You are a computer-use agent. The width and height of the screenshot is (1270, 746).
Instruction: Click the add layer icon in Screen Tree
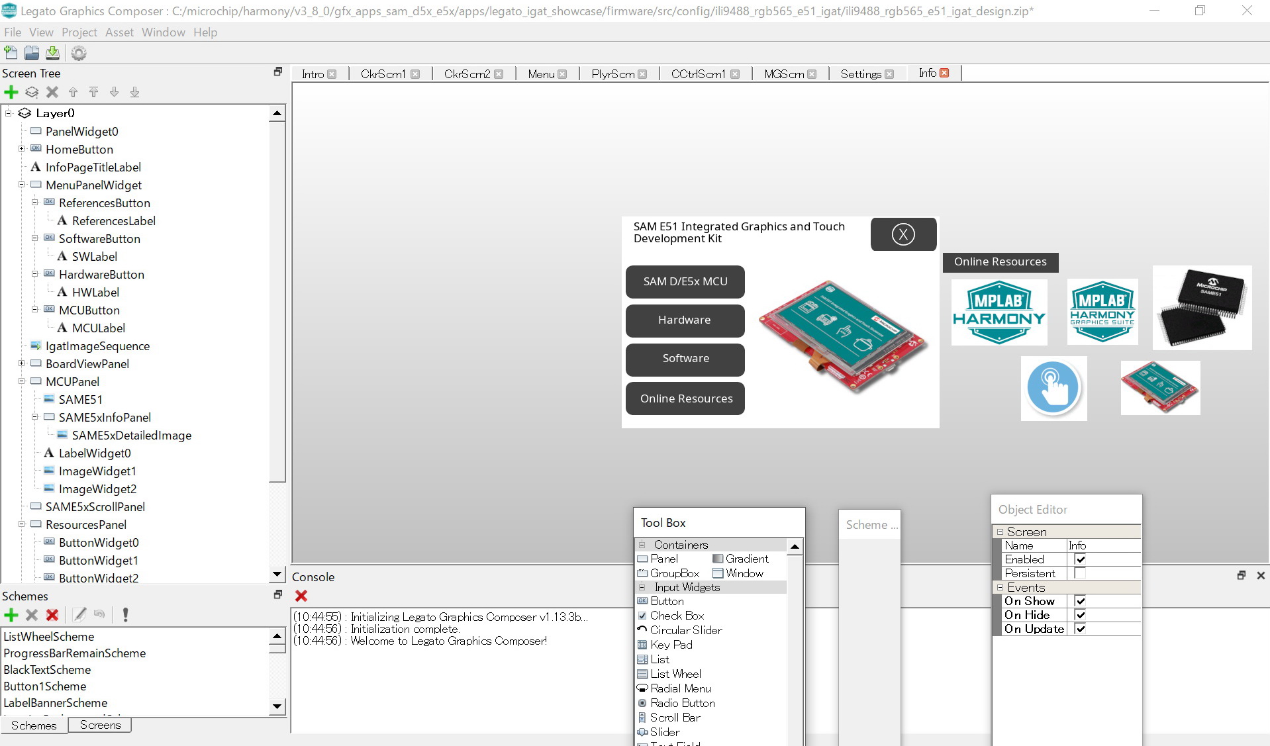click(32, 92)
